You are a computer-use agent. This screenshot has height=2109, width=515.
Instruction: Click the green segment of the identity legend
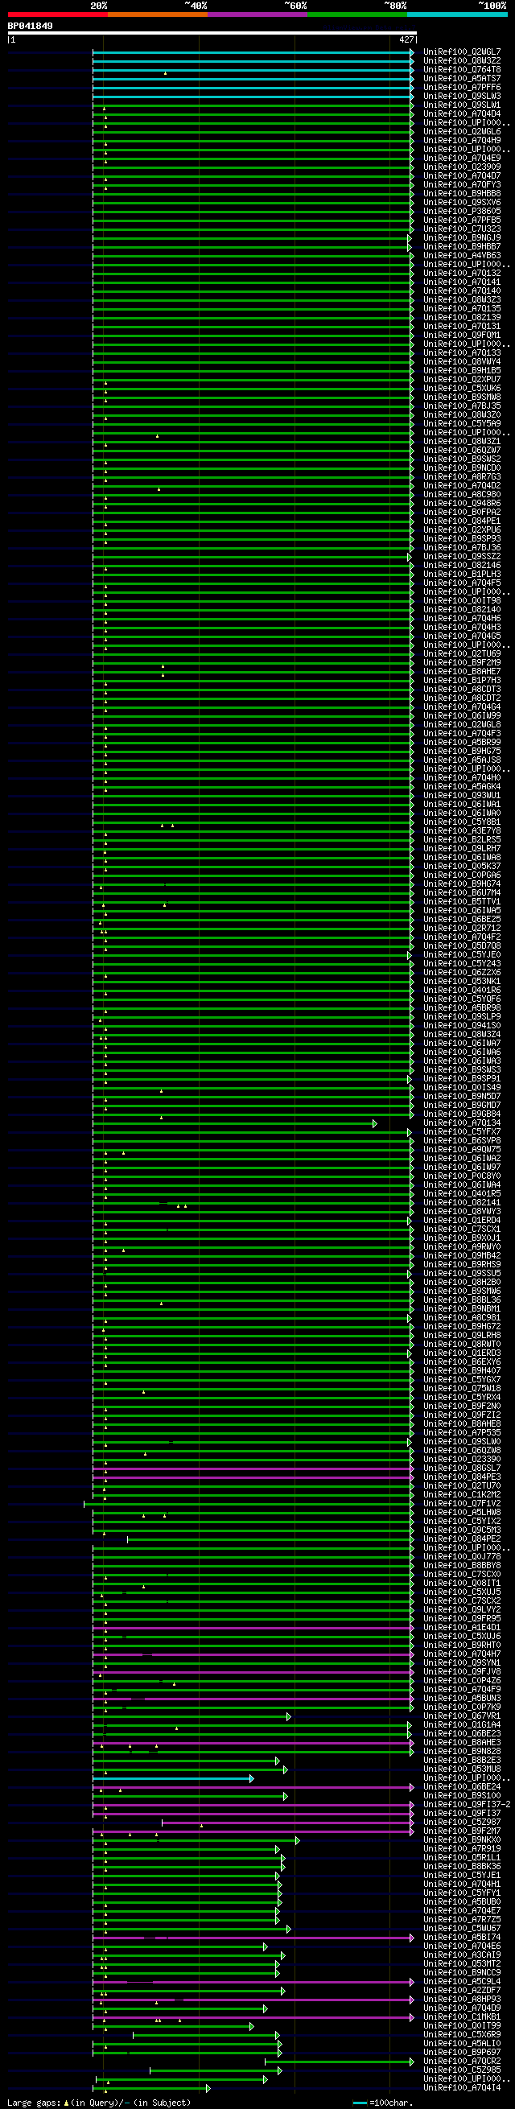click(x=357, y=14)
